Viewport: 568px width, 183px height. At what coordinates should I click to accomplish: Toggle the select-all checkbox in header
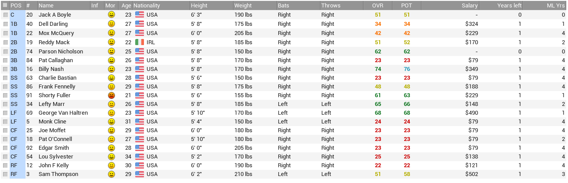[x=5, y=6]
